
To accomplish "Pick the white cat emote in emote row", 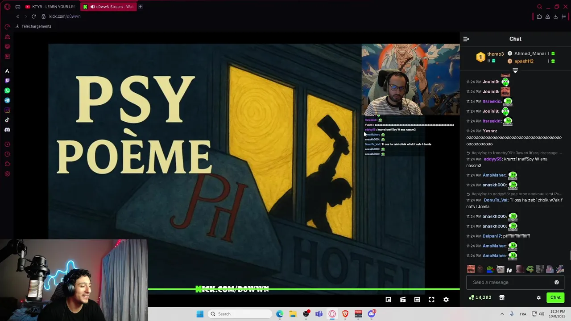I will click(501, 269).
